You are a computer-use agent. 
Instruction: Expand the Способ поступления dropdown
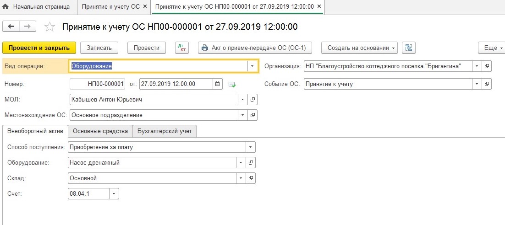(x=250, y=147)
